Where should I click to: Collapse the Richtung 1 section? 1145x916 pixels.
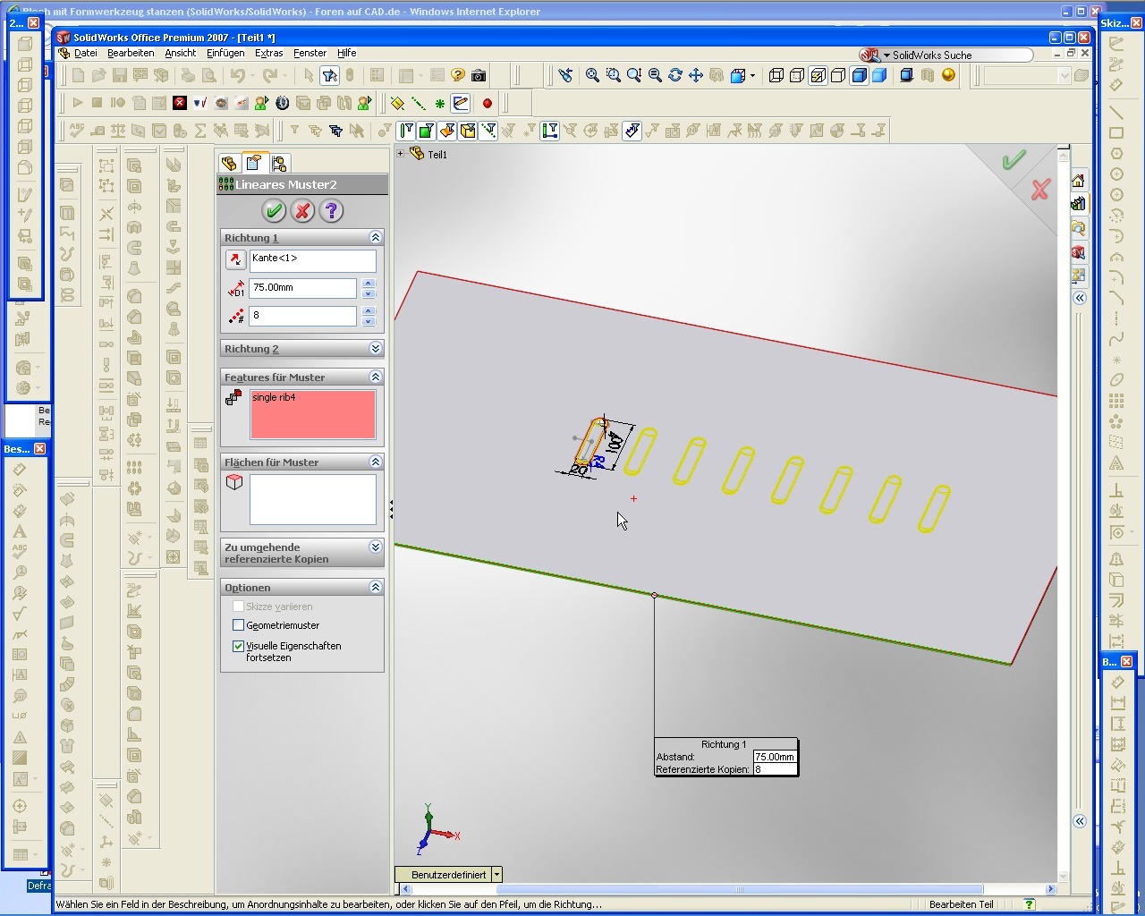[x=375, y=237]
